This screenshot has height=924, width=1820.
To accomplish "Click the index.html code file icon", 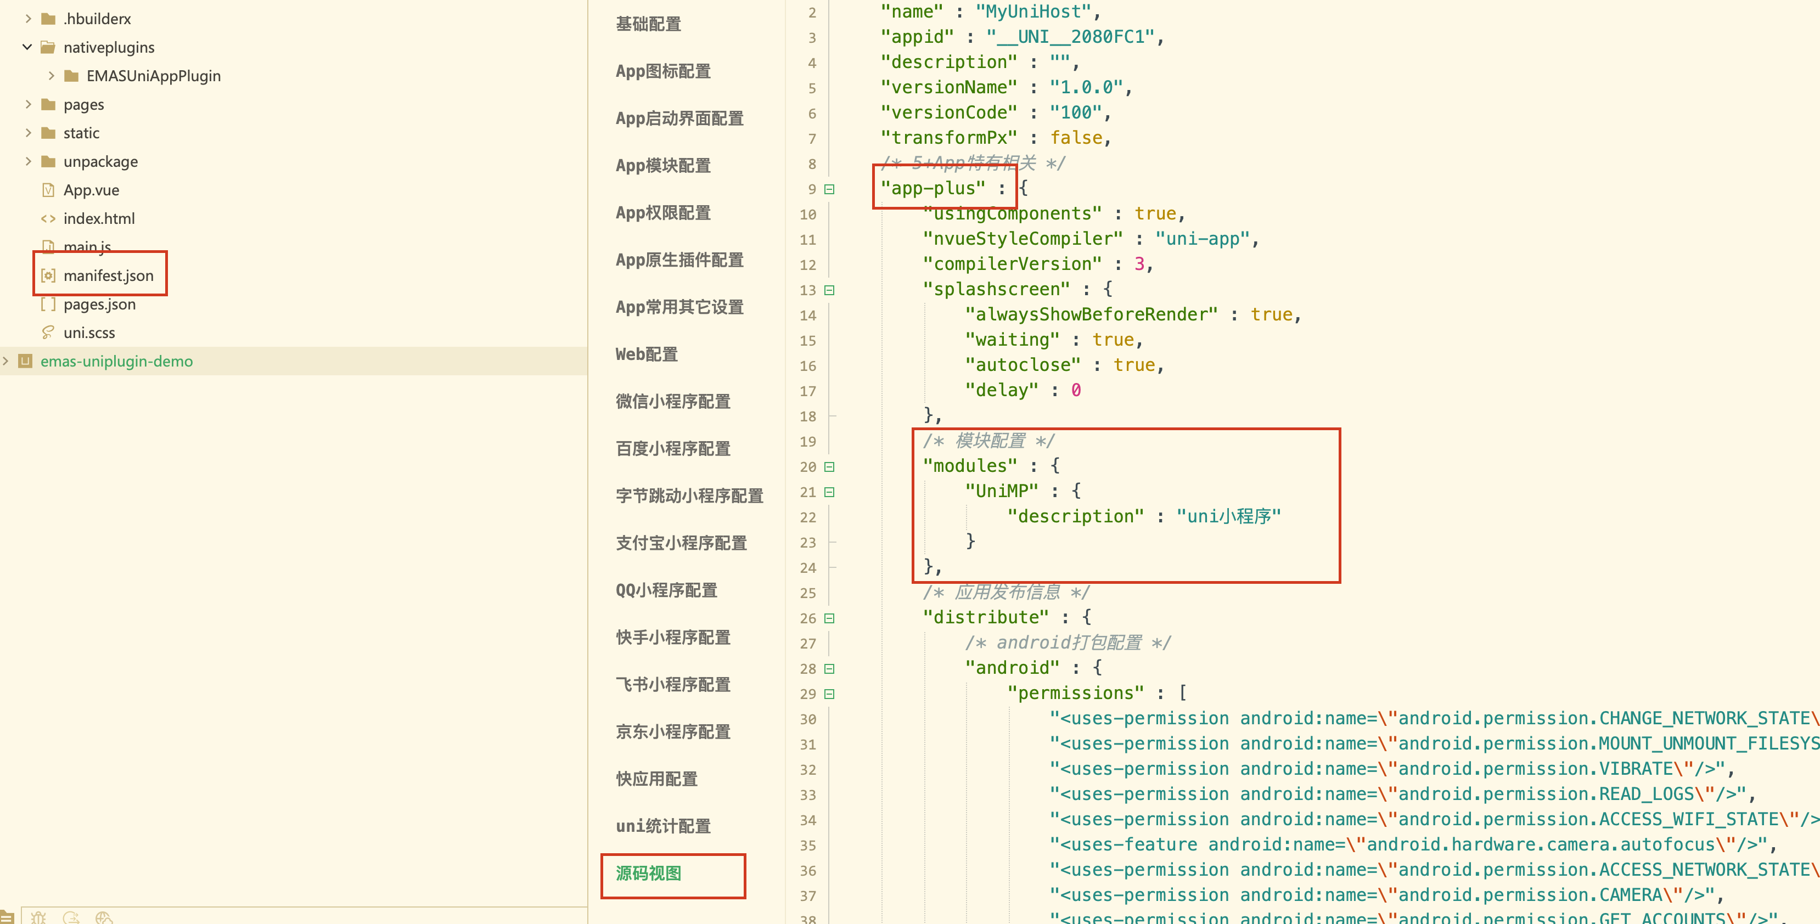I will (48, 218).
